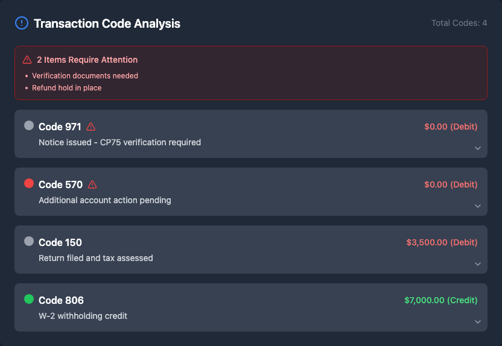
Task: Click the Code 806 W-2 withholding credit label
Action: click(x=83, y=316)
